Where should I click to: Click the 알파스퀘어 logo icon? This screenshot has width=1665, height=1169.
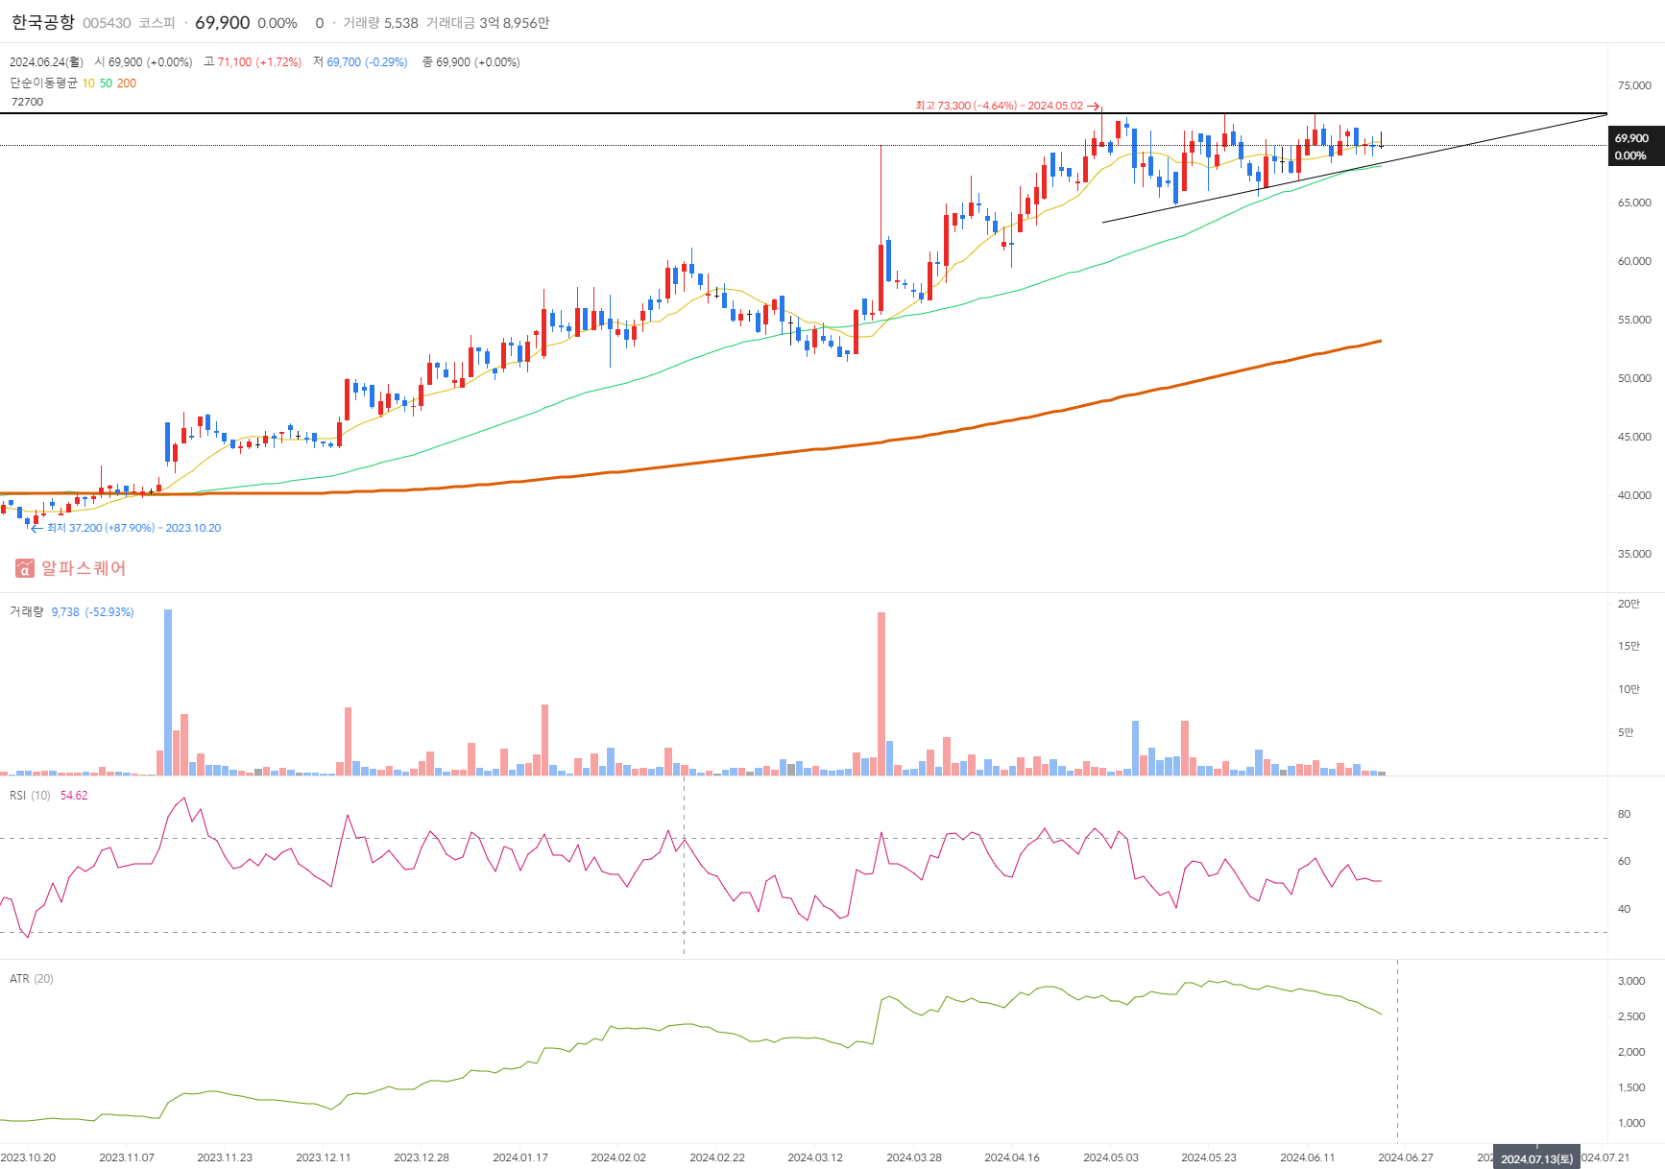click(25, 568)
